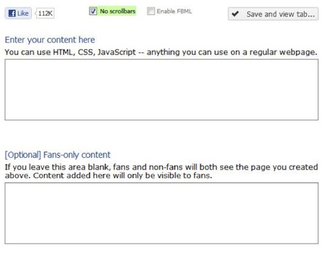
Task: Toggle the No scrollbars checkbox
Action: tap(93, 11)
